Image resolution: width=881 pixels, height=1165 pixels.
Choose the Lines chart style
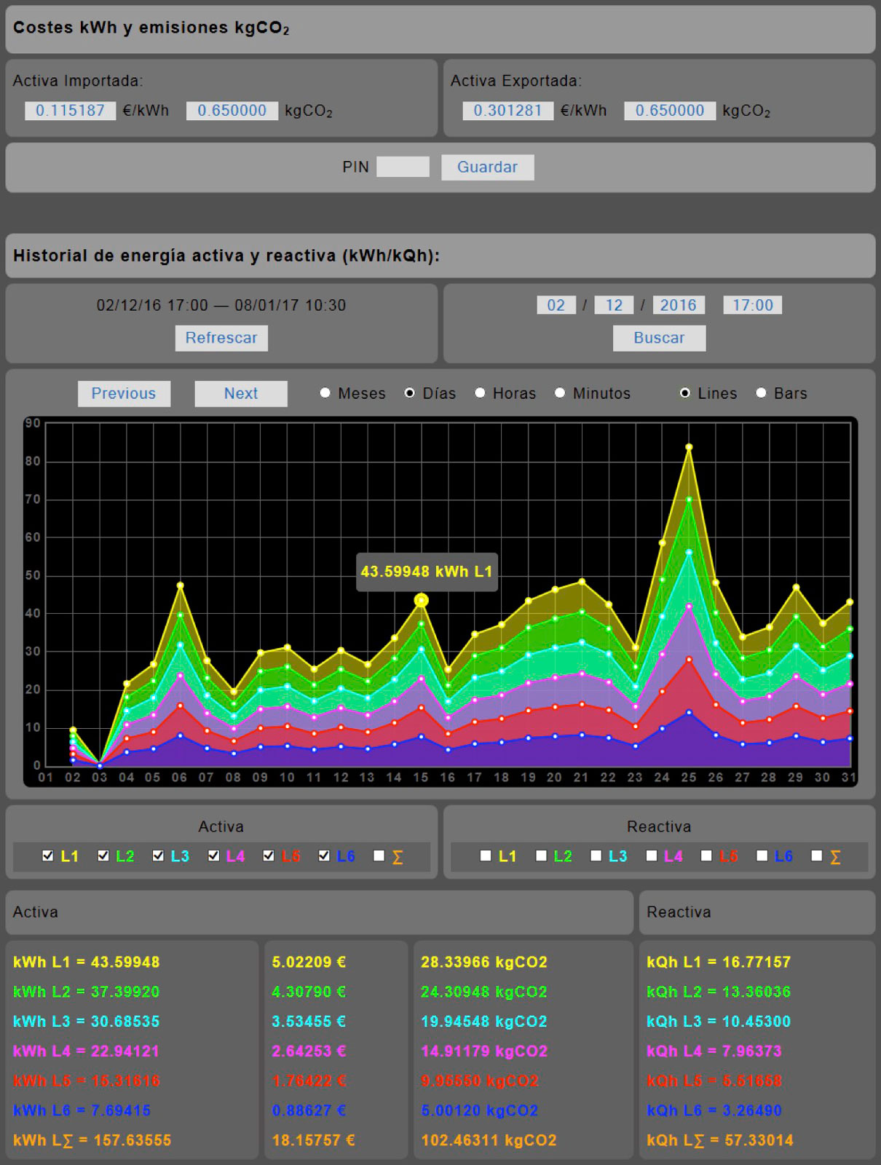(685, 393)
